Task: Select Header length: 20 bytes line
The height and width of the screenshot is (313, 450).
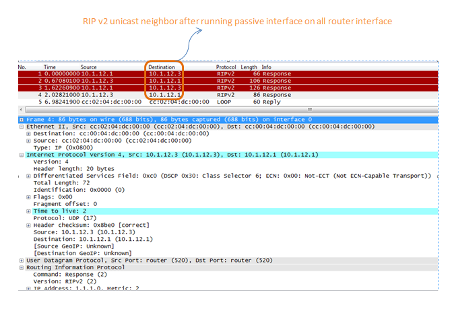Action: pyautogui.click(x=73, y=169)
